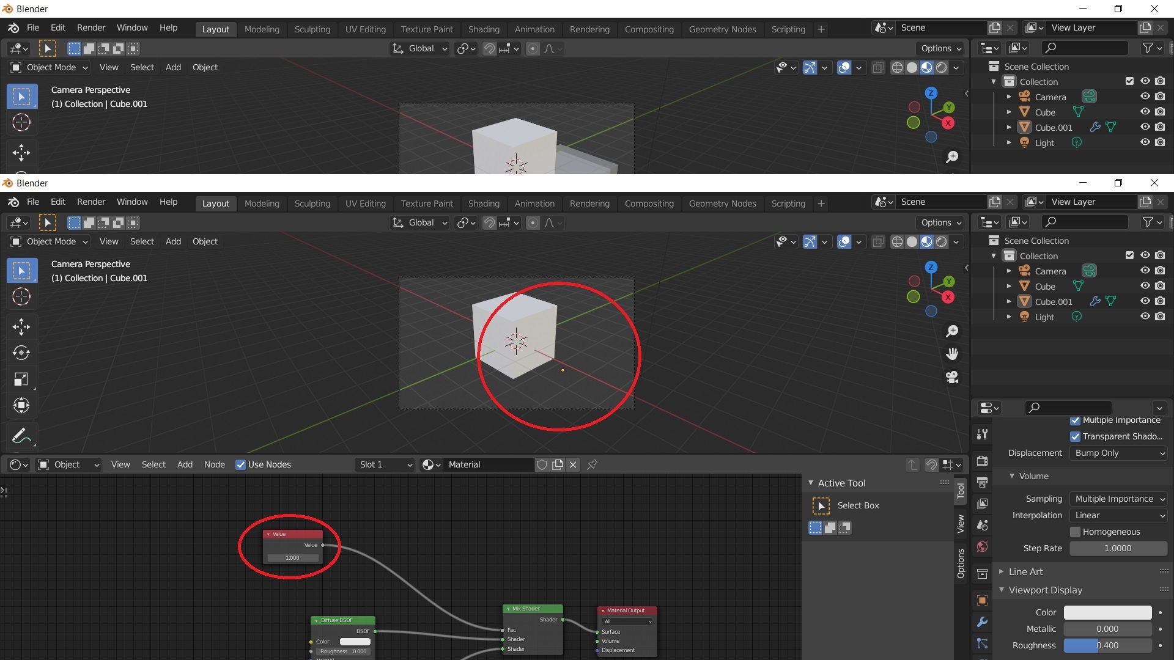Image resolution: width=1174 pixels, height=660 pixels.
Task: Hide Cube.001 in lower outliner
Action: pyautogui.click(x=1145, y=301)
